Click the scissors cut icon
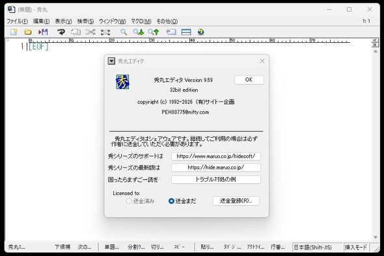The width and height of the screenshot is (384, 256). pyautogui.click(x=90, y=32)
